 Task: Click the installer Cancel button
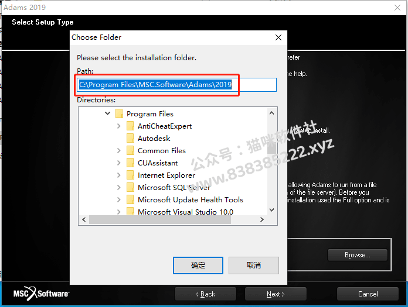(368, 294)
